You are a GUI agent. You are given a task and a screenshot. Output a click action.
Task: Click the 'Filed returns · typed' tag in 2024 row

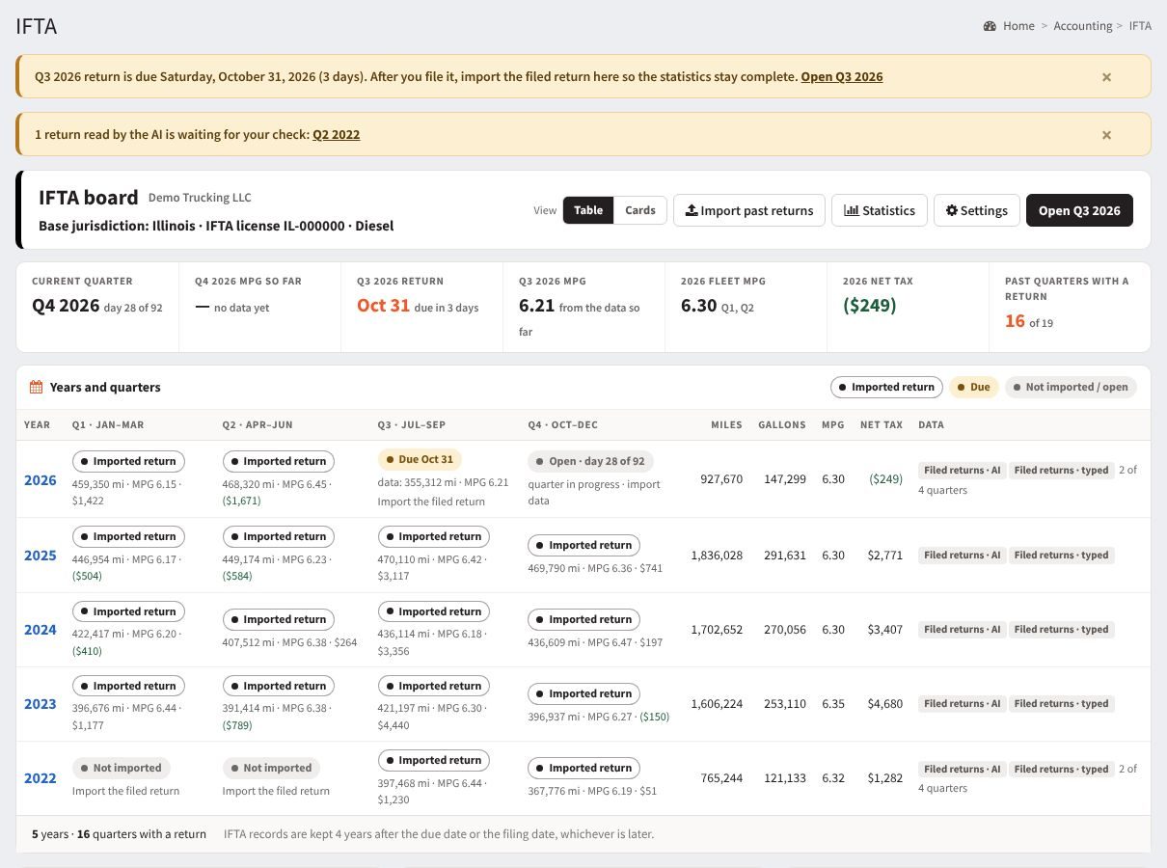pos(1062,630)
